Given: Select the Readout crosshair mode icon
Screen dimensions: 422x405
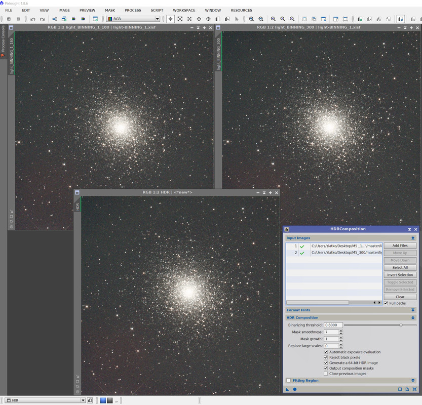Looking at the screenshot, I should [x=170, y=19].
